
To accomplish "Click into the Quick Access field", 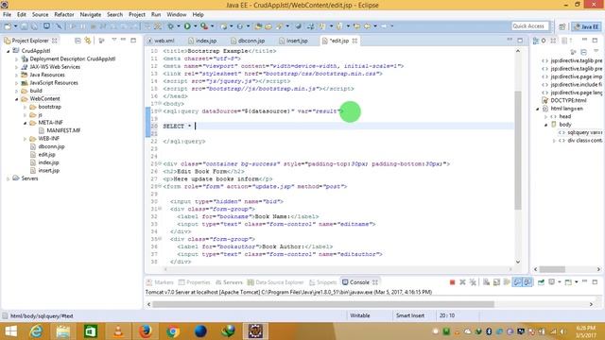I will coord(529,26).
